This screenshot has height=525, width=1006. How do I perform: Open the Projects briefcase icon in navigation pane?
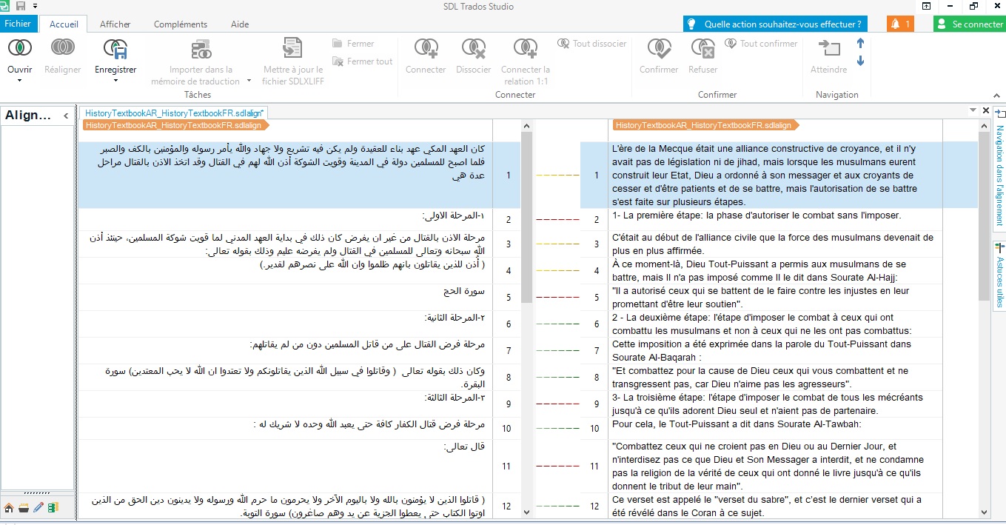pos(24,507)
